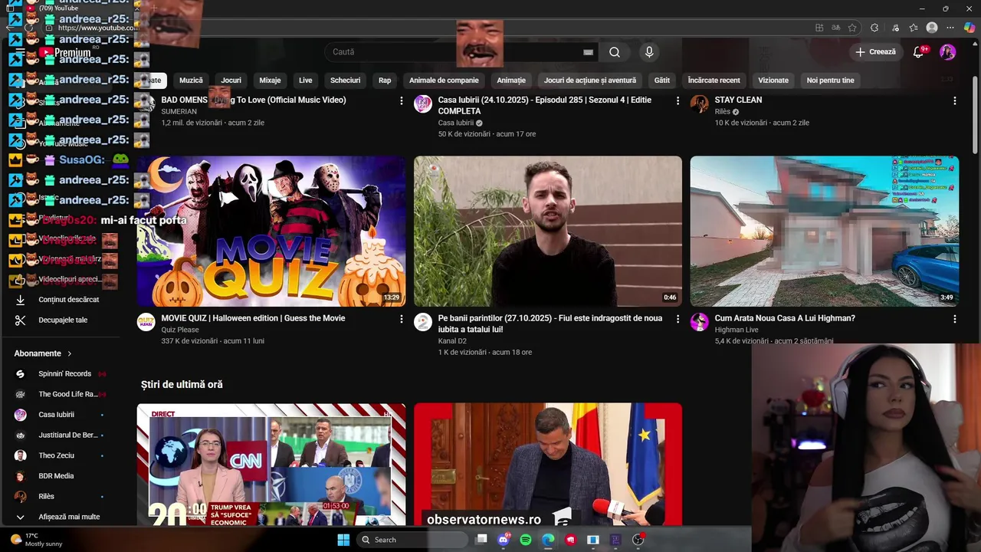Select the Încărcate recent chip
Viewport: 981px width, 552px height.
pyautogui.click(x=714, y=80)
